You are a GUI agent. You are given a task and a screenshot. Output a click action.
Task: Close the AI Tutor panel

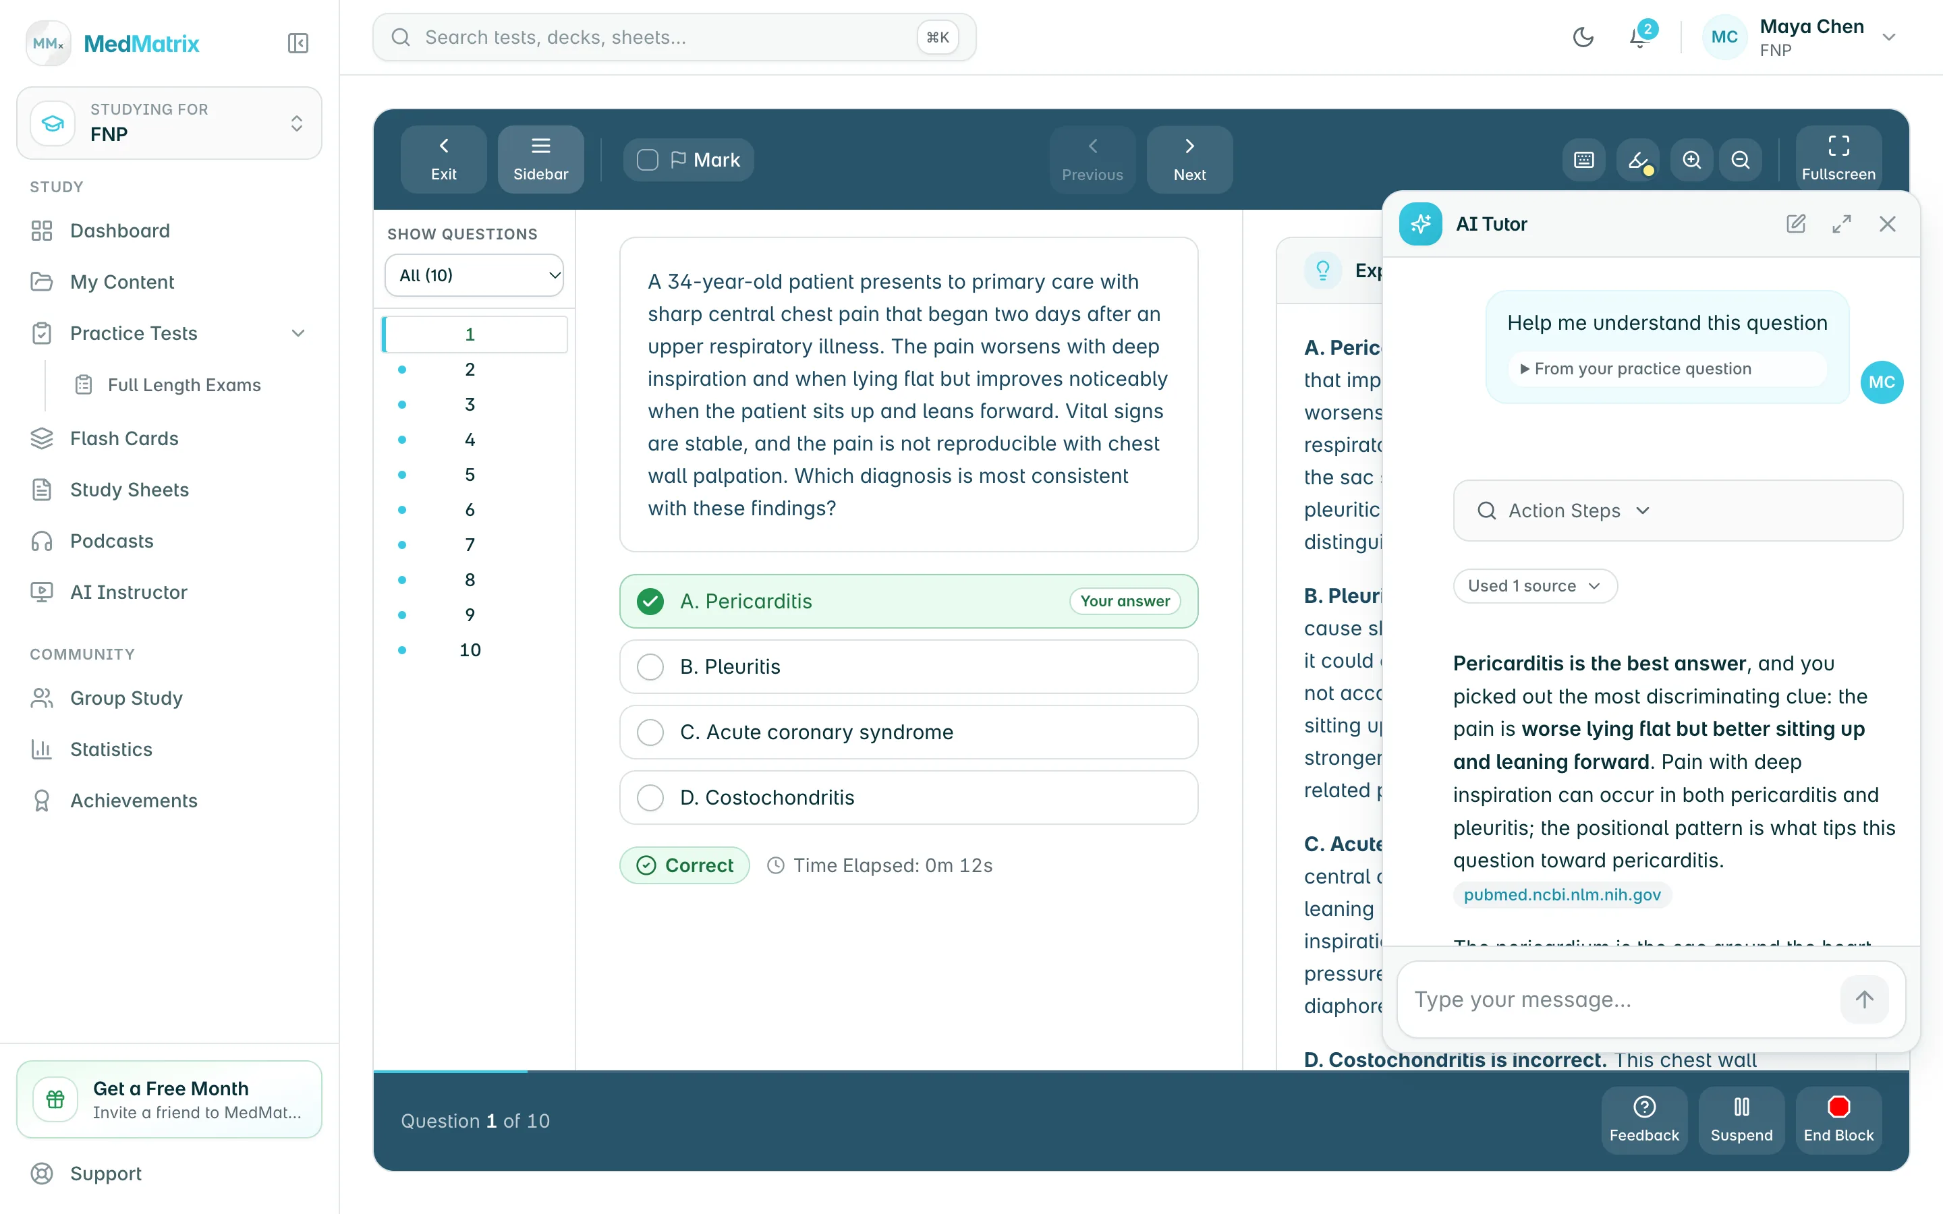click(x=1887, y=224)
